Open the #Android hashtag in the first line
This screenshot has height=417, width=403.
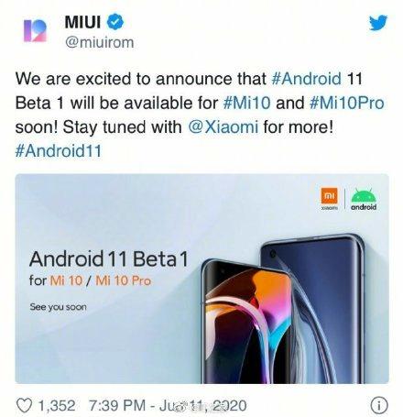click(306, 79)
